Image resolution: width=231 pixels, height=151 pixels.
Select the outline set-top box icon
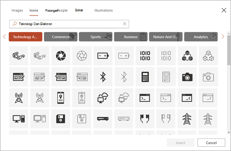124,119
